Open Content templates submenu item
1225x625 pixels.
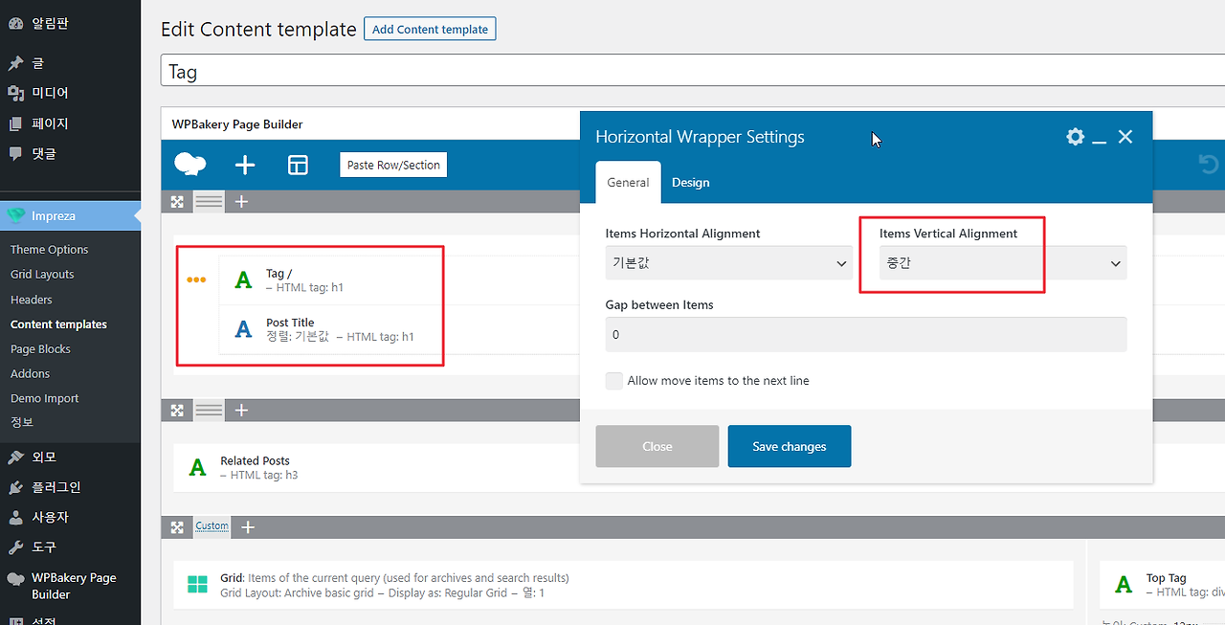(x=58, y=324)
